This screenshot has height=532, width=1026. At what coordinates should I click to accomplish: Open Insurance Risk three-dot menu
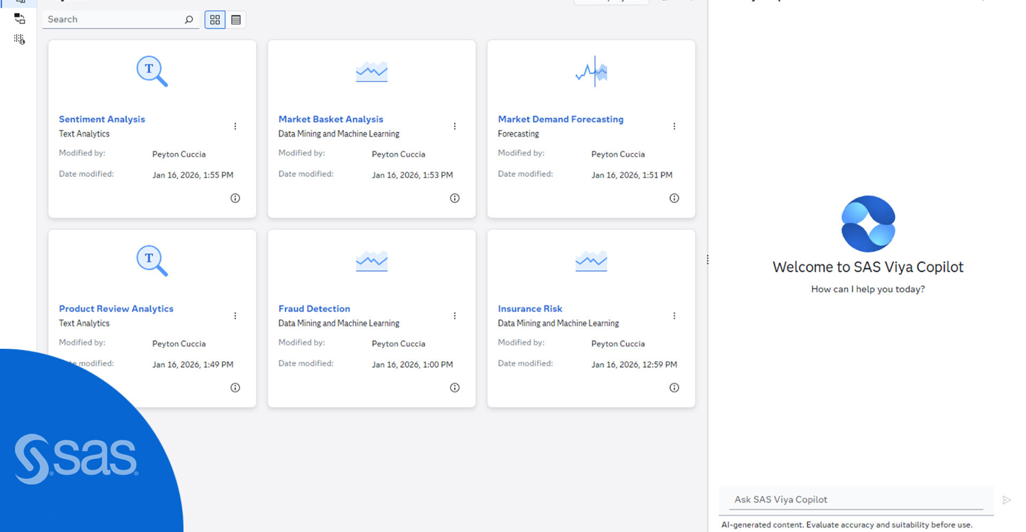click(674, 316)
